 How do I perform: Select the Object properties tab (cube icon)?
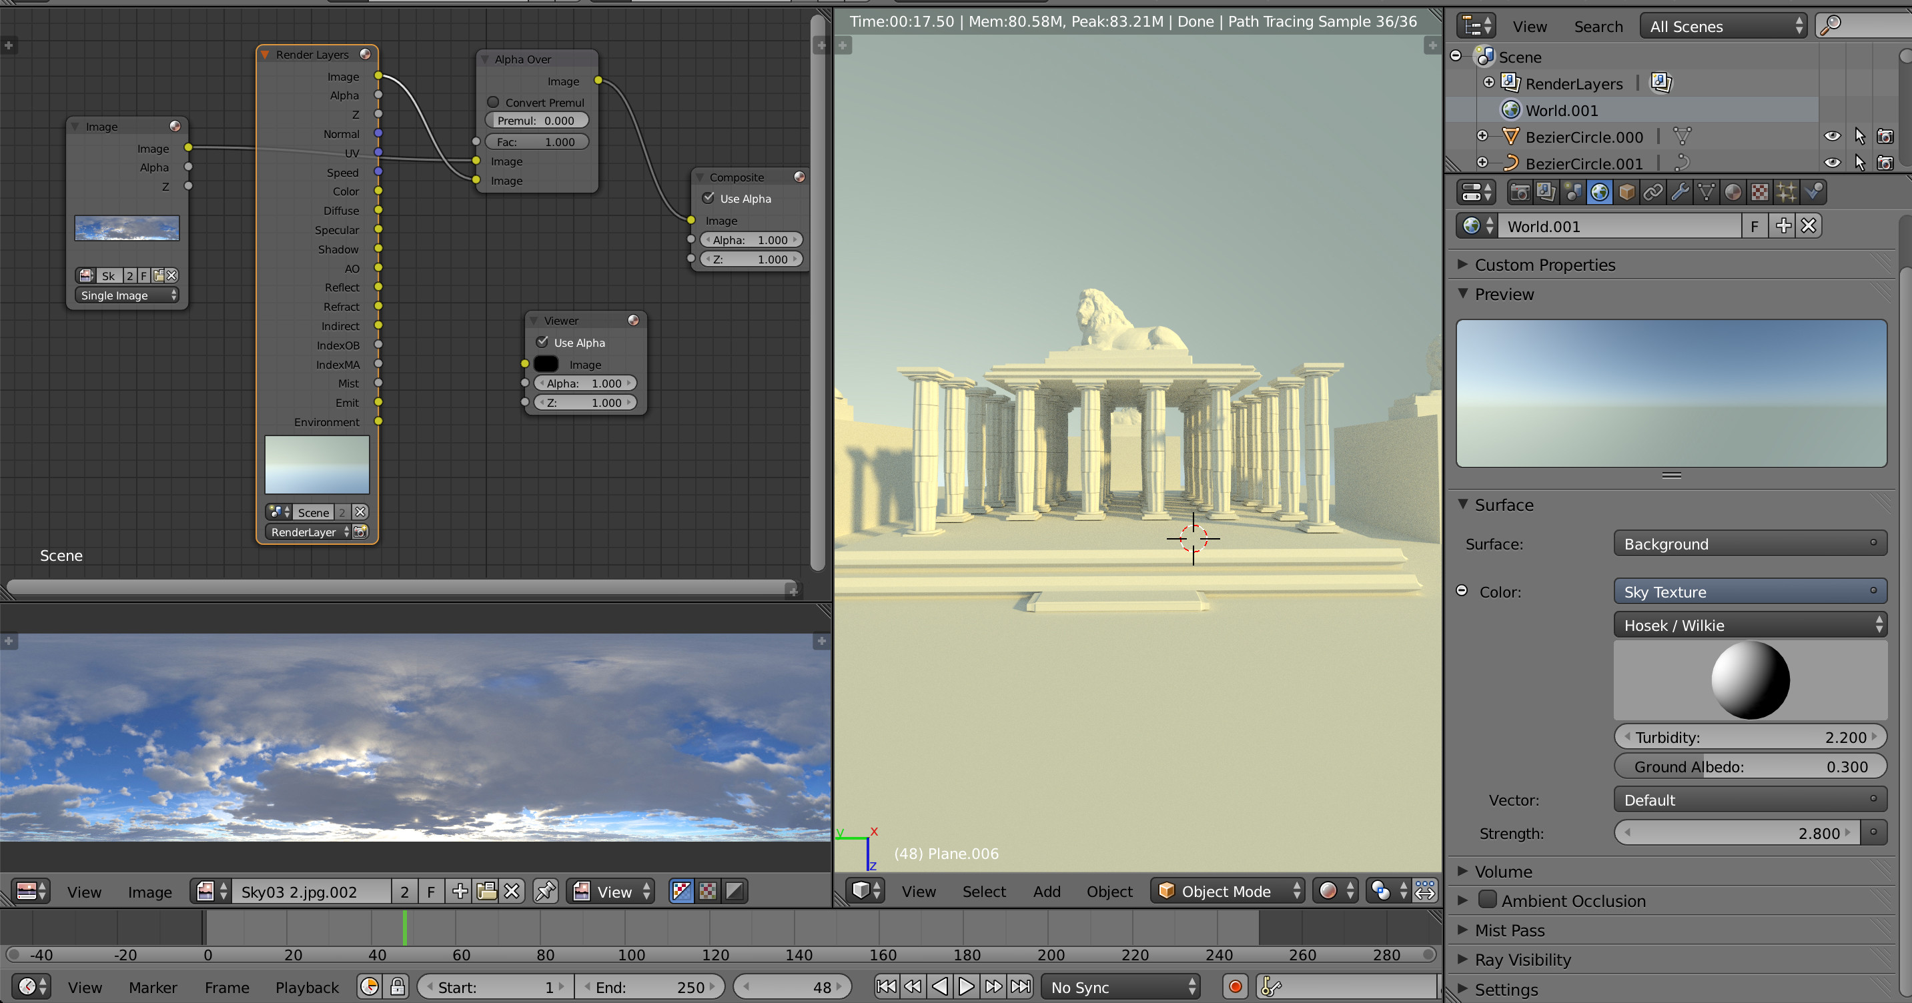pos(1627,192)
